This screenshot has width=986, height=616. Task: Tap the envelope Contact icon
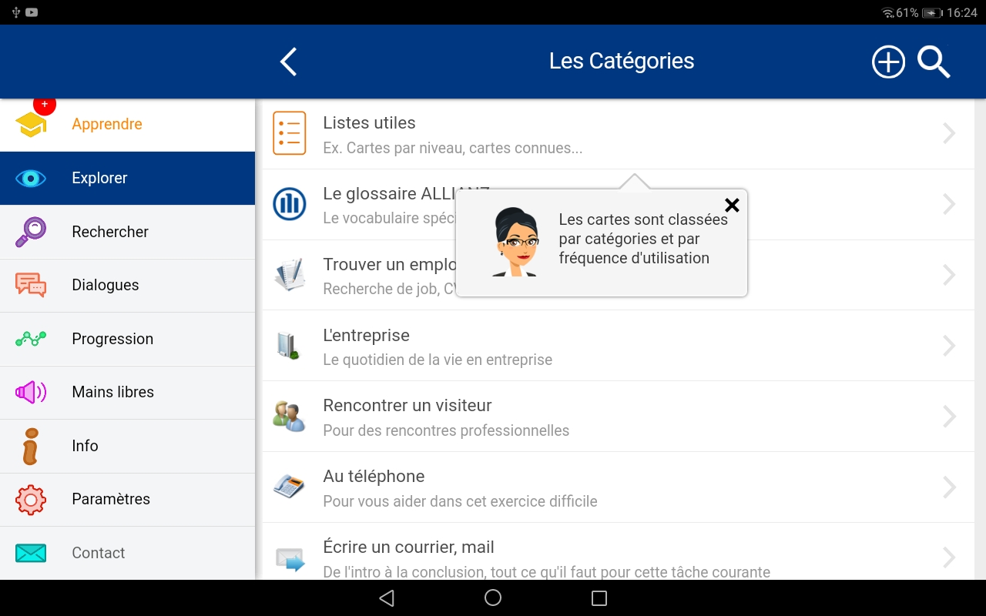coord(31,553)
